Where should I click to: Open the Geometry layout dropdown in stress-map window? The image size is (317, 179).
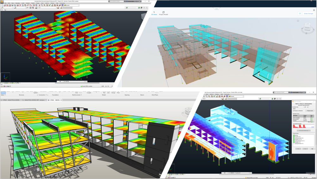click(x=71, y=5)
